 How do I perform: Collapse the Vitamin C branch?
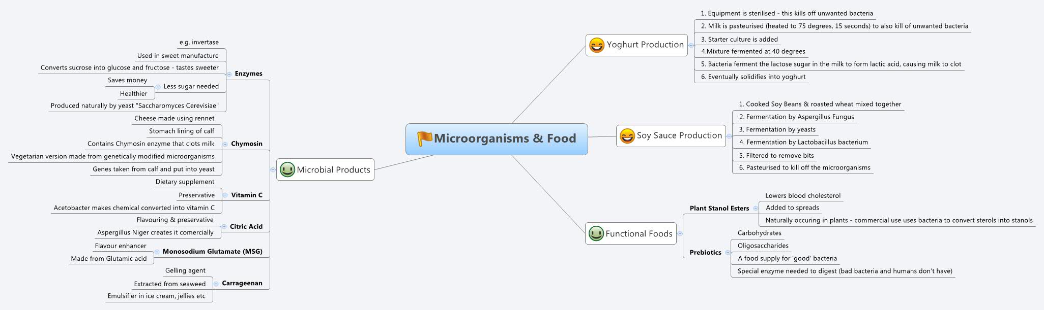pos(225,195)
